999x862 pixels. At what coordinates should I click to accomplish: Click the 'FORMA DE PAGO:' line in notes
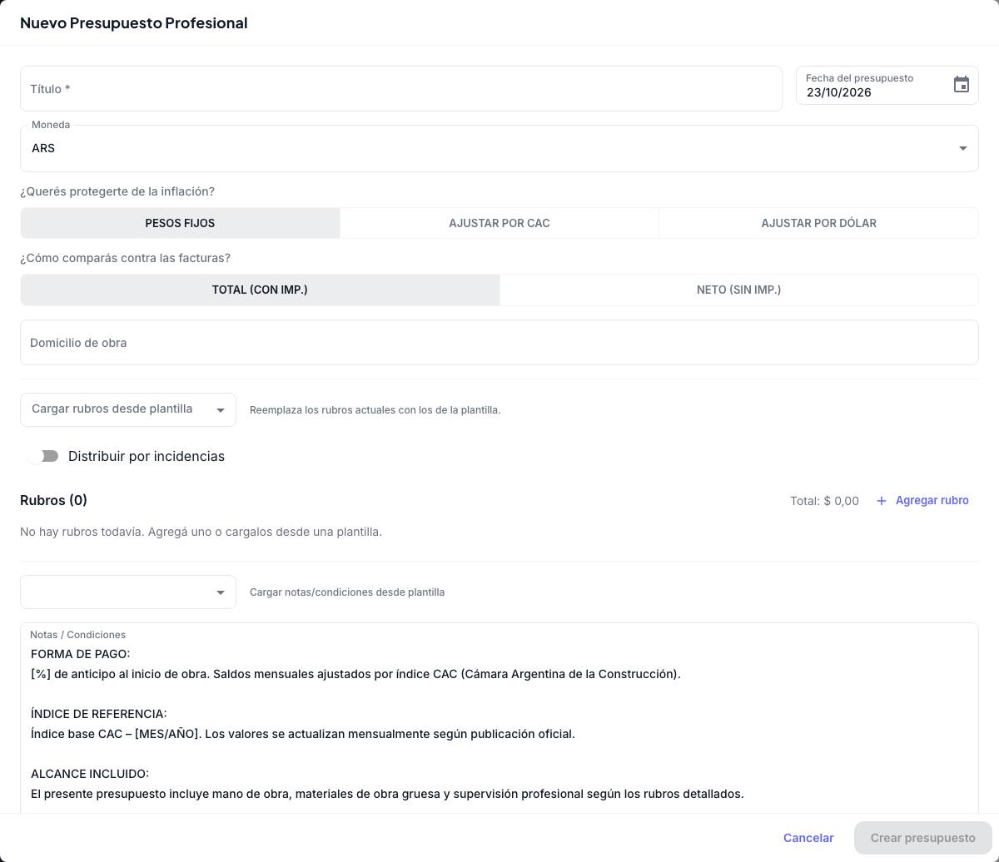[81, 654]
